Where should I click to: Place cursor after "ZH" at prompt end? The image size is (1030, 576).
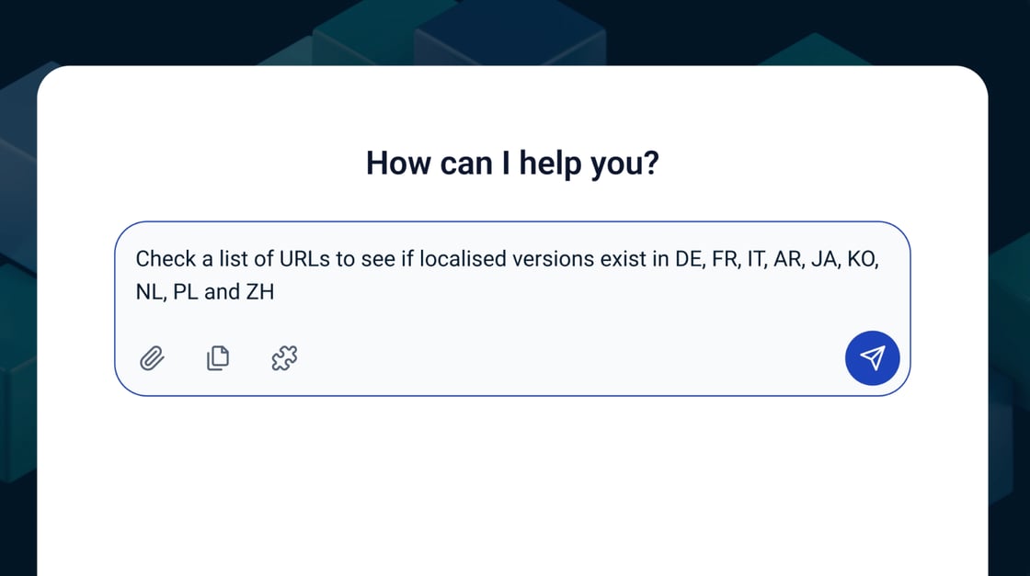[276, 292]
